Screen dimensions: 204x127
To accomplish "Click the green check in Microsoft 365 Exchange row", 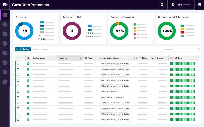I will coord(28,97).
